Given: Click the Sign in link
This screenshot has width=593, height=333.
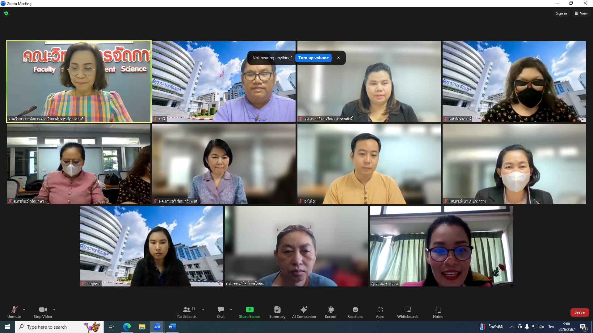Looking at the screenshot, I should coord(561,13).
